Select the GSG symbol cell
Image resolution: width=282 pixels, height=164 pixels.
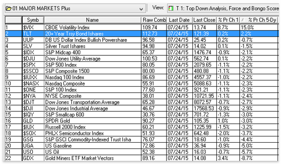coord(33,139)
